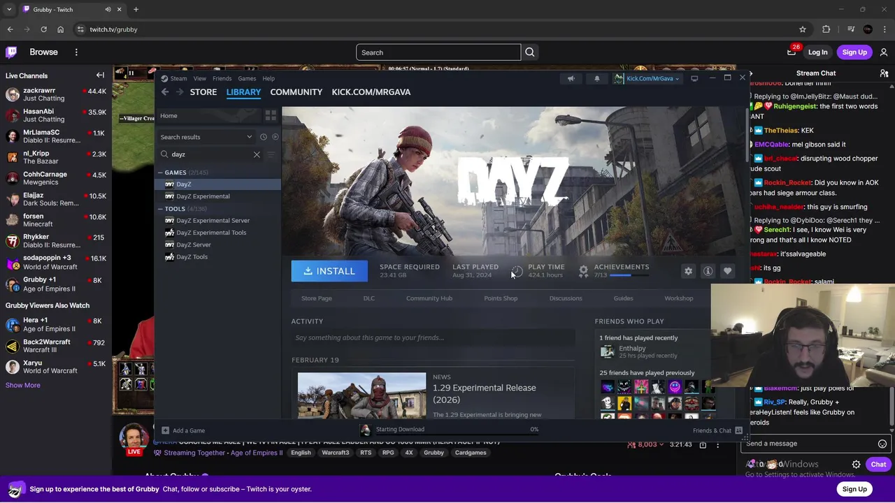Toggle sort by recent clock icon
The image size is (895, 503).
coord(263,137)
